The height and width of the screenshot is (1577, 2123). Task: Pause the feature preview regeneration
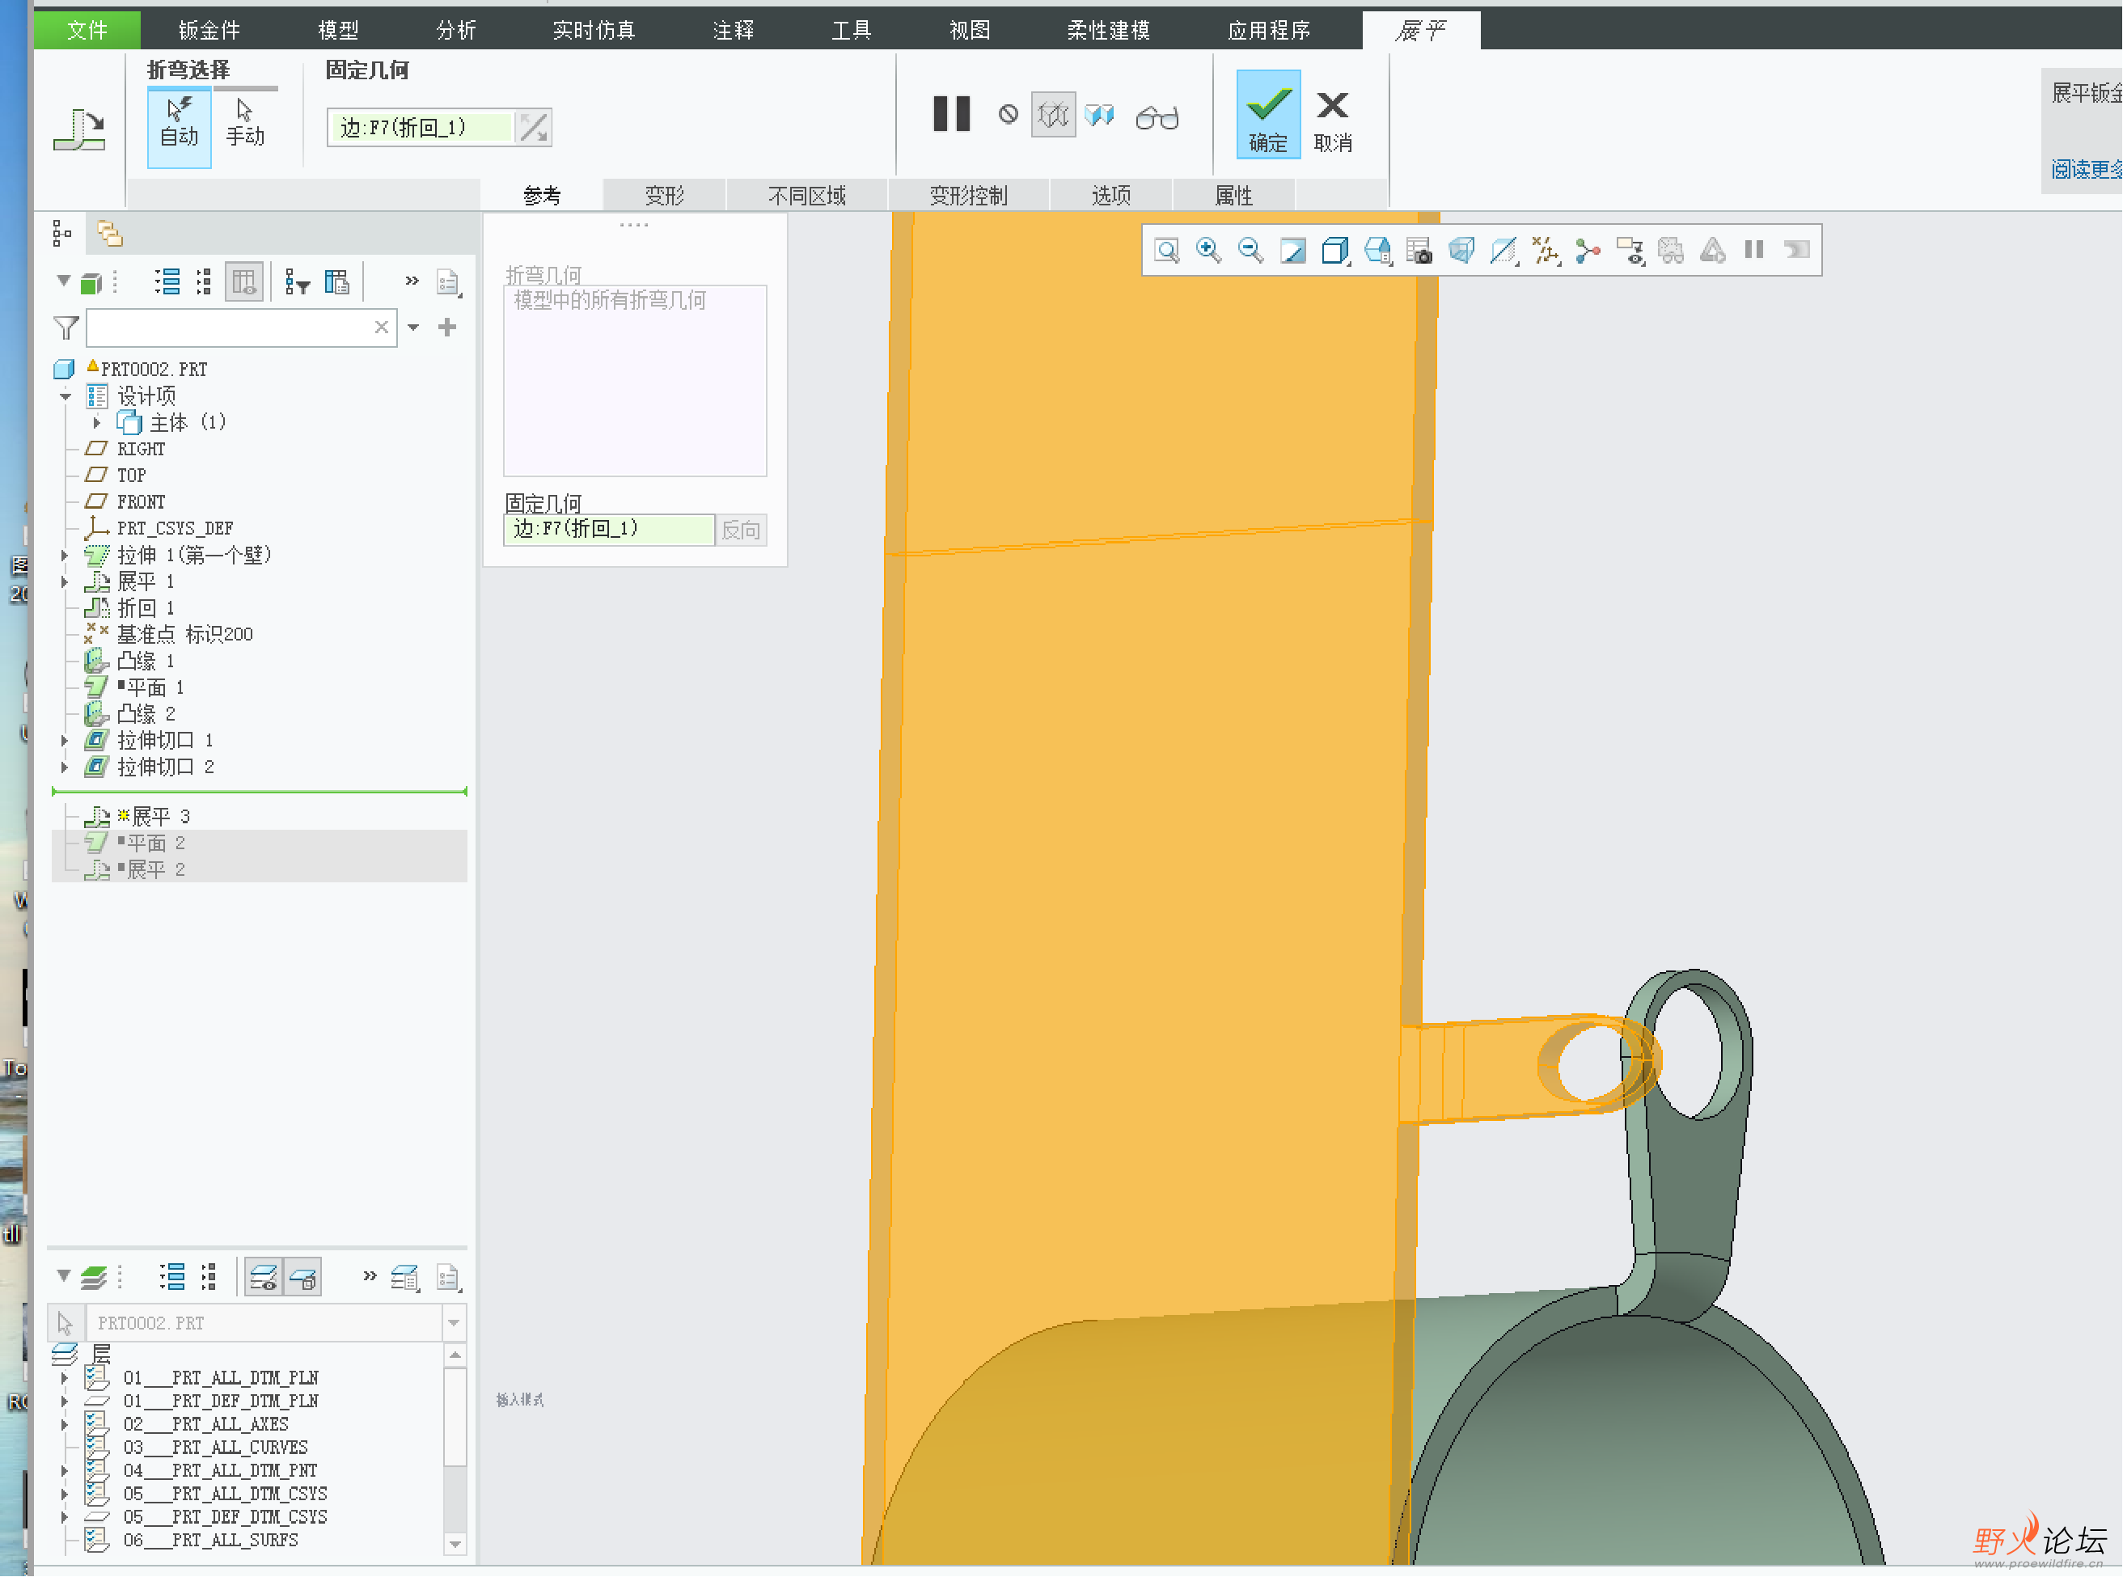point(951,115)
